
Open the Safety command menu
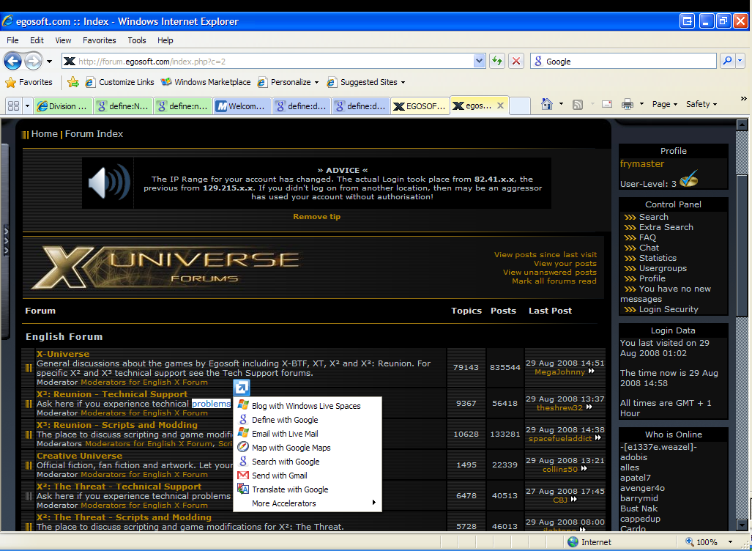701,104
